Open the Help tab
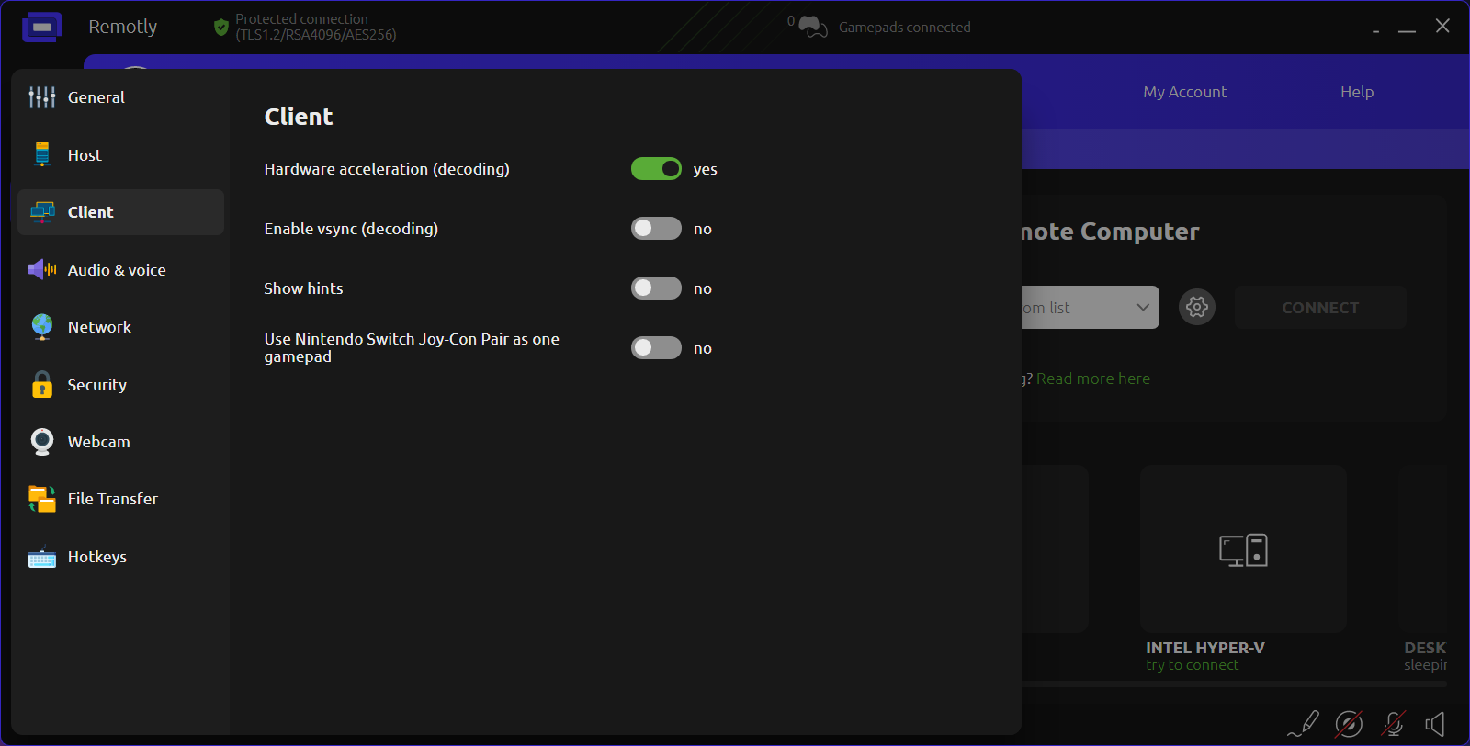This screenshot has width=1470, height=746. pyautogui.click(x=1356, y=92)
